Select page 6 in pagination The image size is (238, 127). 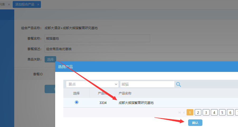click(x=230, y=112)
